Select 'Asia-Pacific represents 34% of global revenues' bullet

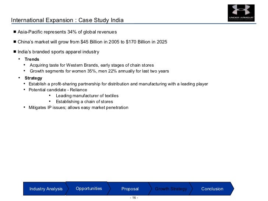(67, 32)
